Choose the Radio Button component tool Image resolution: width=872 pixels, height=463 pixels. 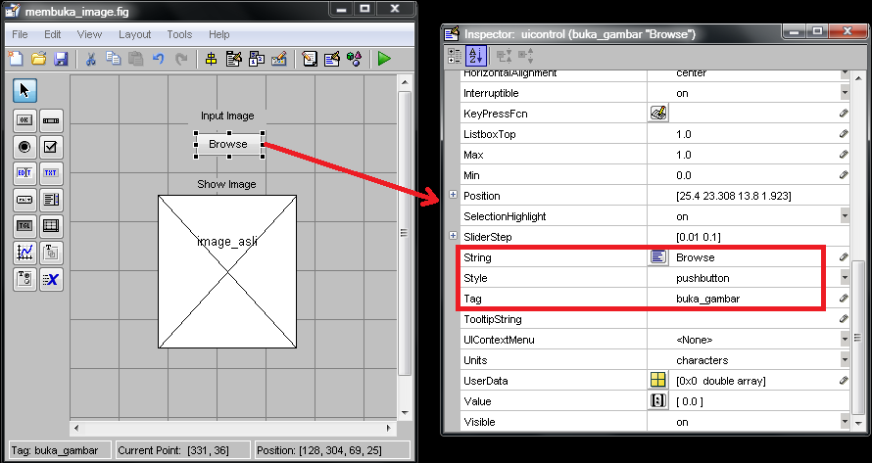point(24,147)
